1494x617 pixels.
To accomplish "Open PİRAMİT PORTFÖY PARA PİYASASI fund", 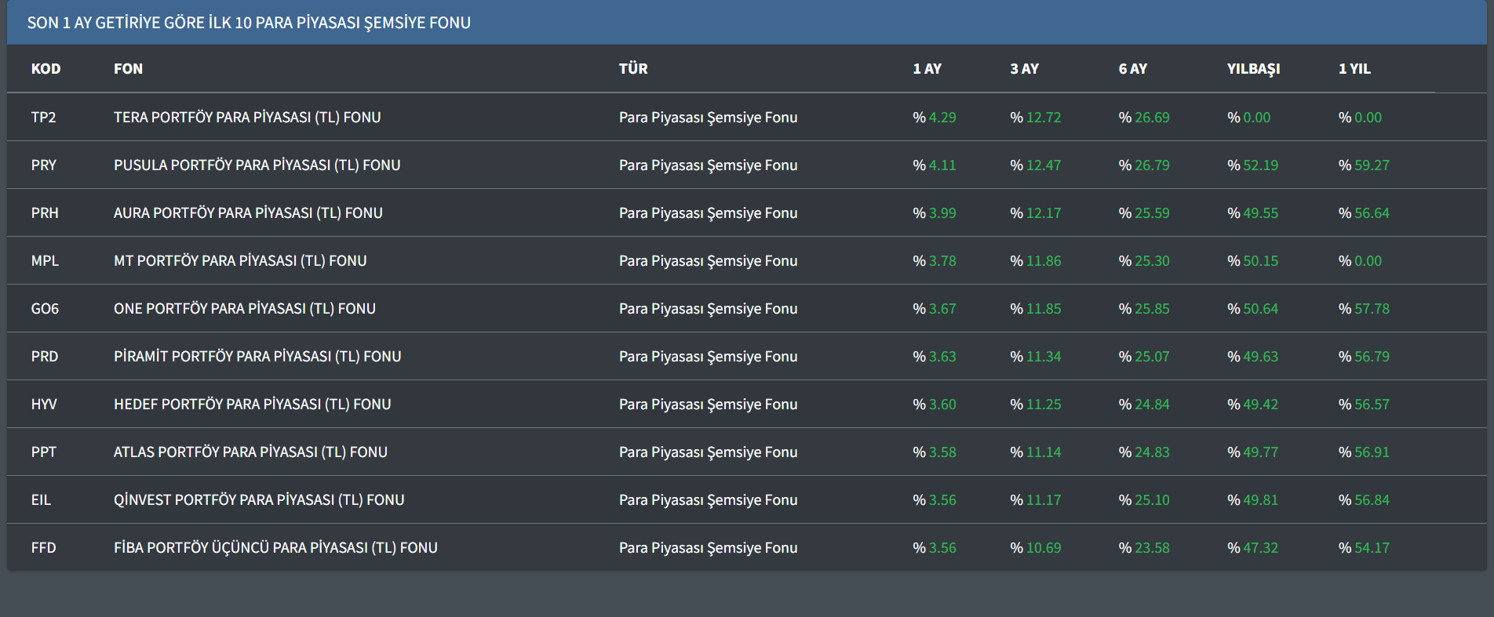I will pos(257,357).
